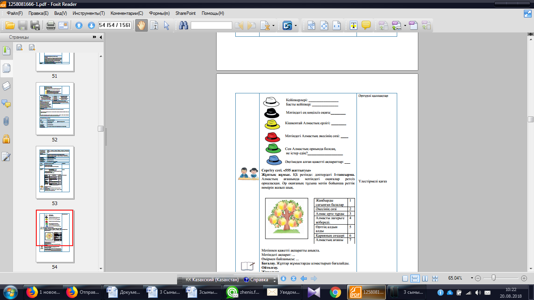Open the Attachments paperclip panel
The width and height of the screenshot is (534, 300).
[x=7, y=121]
